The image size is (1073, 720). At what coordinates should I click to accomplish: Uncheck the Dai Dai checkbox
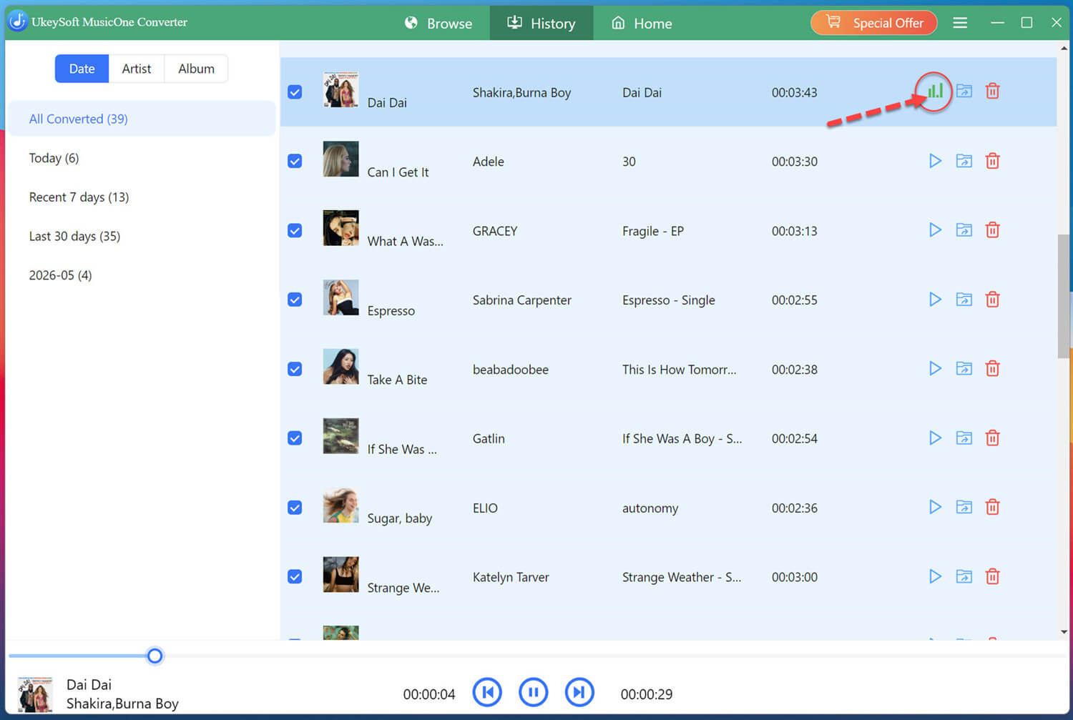click(x=295, y=92)
